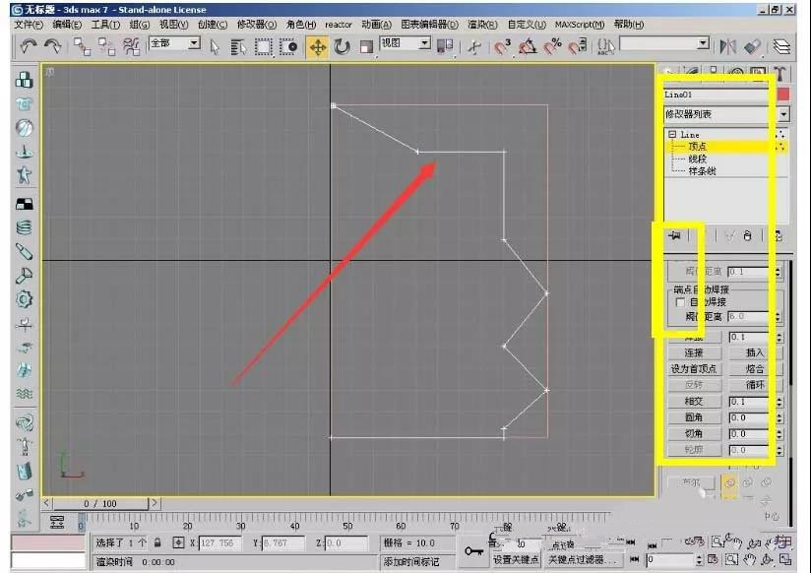Image resolution: width=811 pixels, height=573 pixels.
Task: Click the Undo arrow icon
Action: pos(28,47)
